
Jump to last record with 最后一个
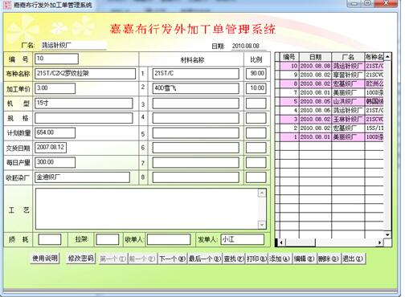click(x=205, y=258)
